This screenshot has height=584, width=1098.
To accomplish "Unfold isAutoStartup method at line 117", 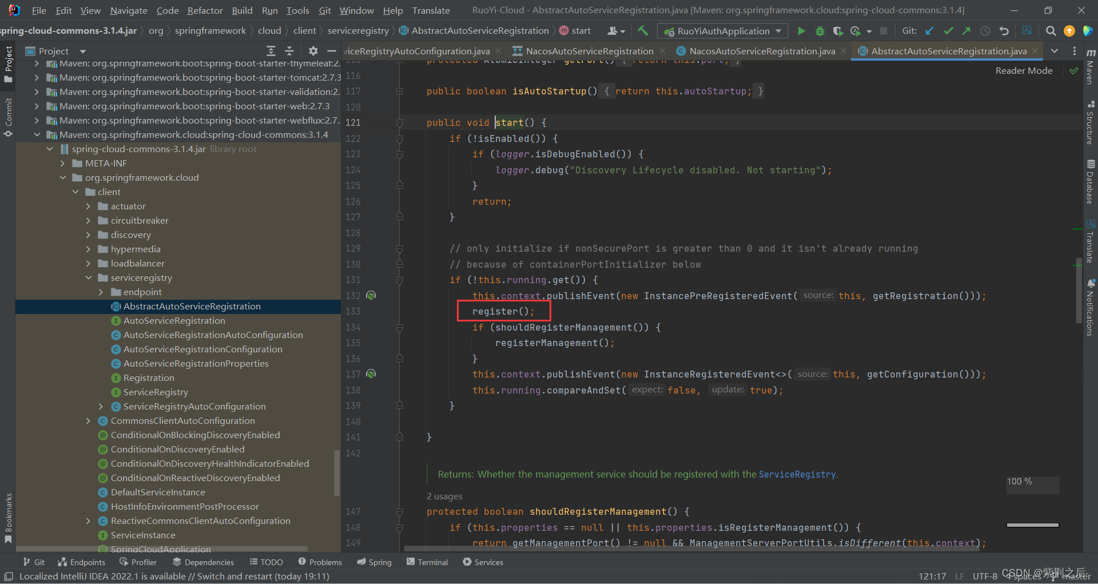I will 399,91.
